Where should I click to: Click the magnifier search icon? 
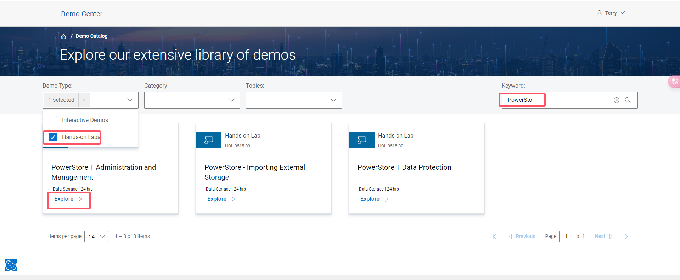click(x=628, y=100)
